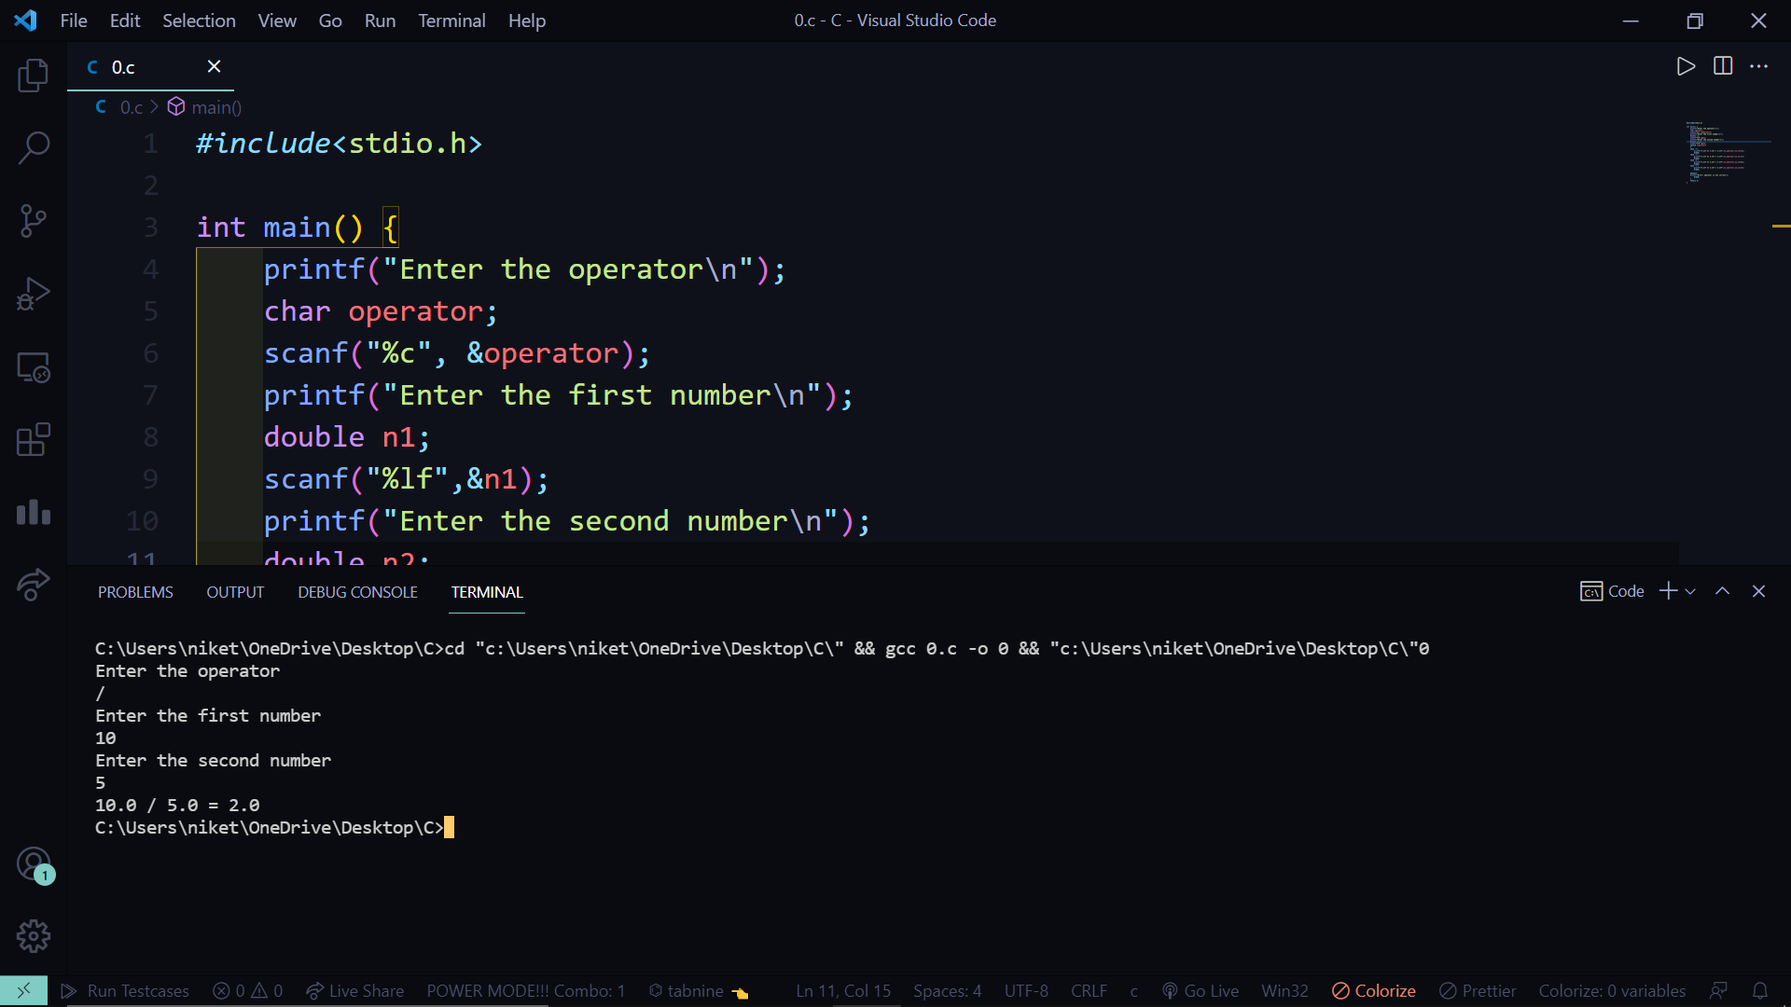Open the Source Control view
Screen dimensions: 1791x1007
pos(34,221)
